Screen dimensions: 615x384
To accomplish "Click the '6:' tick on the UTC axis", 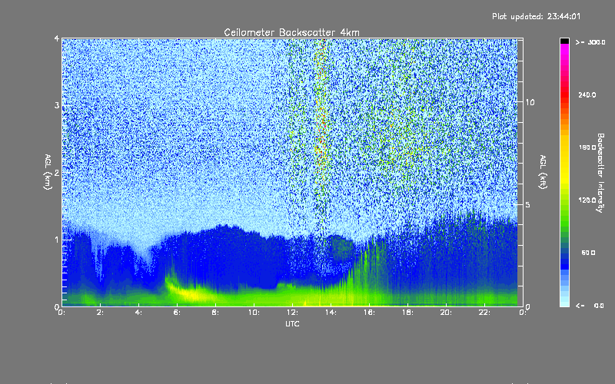I will click(x=178, y=313).
